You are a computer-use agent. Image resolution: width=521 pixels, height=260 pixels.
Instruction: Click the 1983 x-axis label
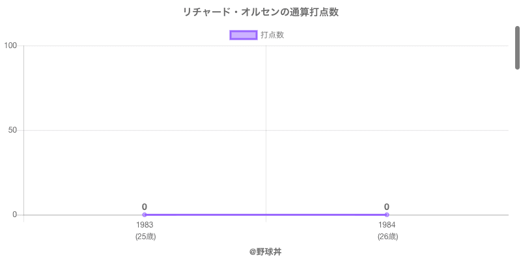(x=145, y=225)
